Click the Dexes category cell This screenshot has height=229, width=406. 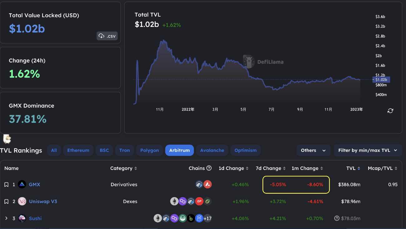(x=130, y=202)
